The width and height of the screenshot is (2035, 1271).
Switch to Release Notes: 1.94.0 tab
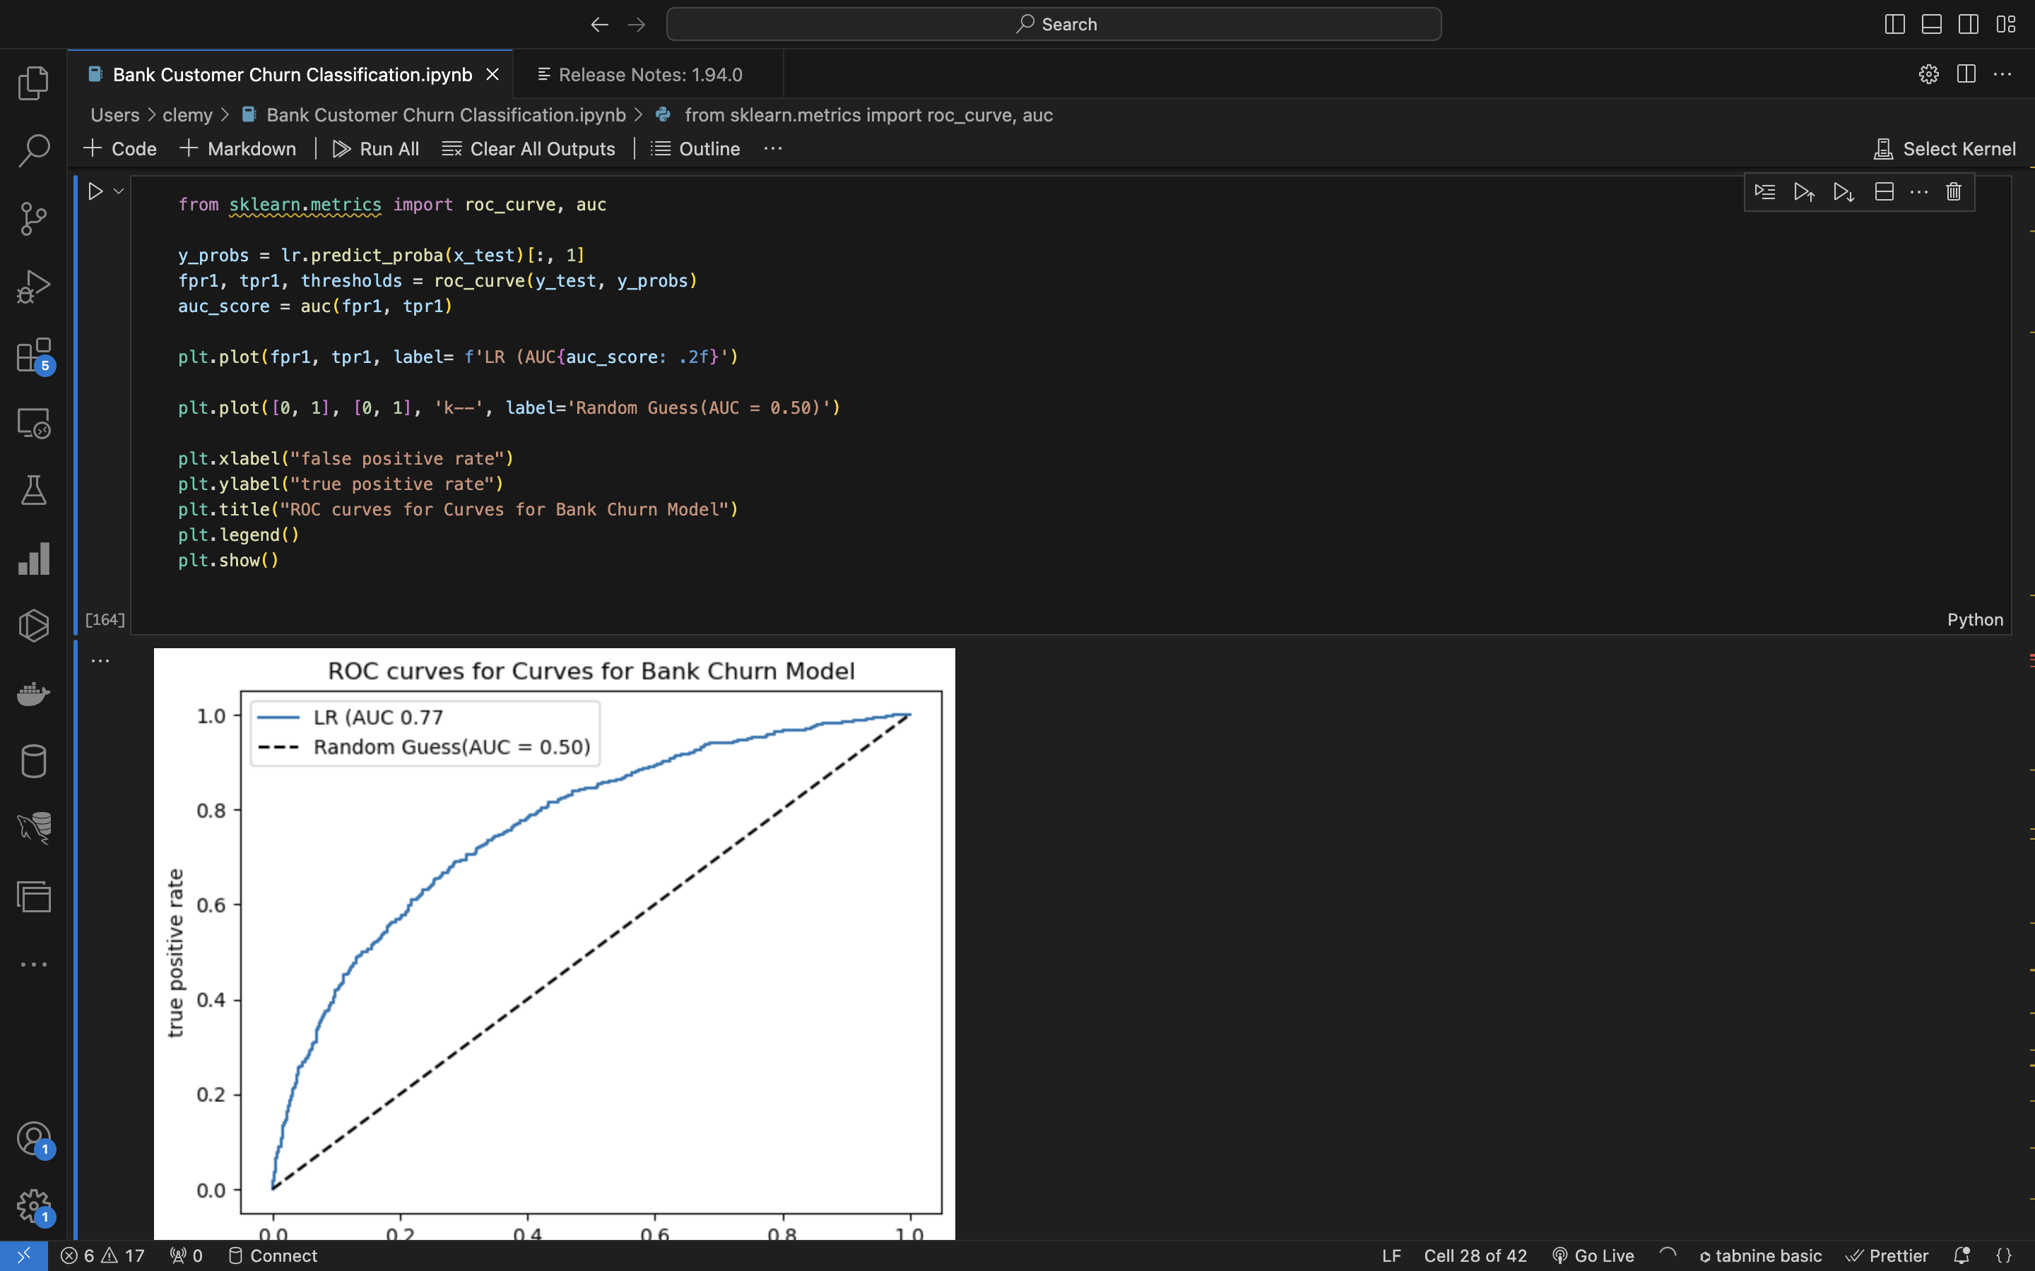[x=649, y=75]
